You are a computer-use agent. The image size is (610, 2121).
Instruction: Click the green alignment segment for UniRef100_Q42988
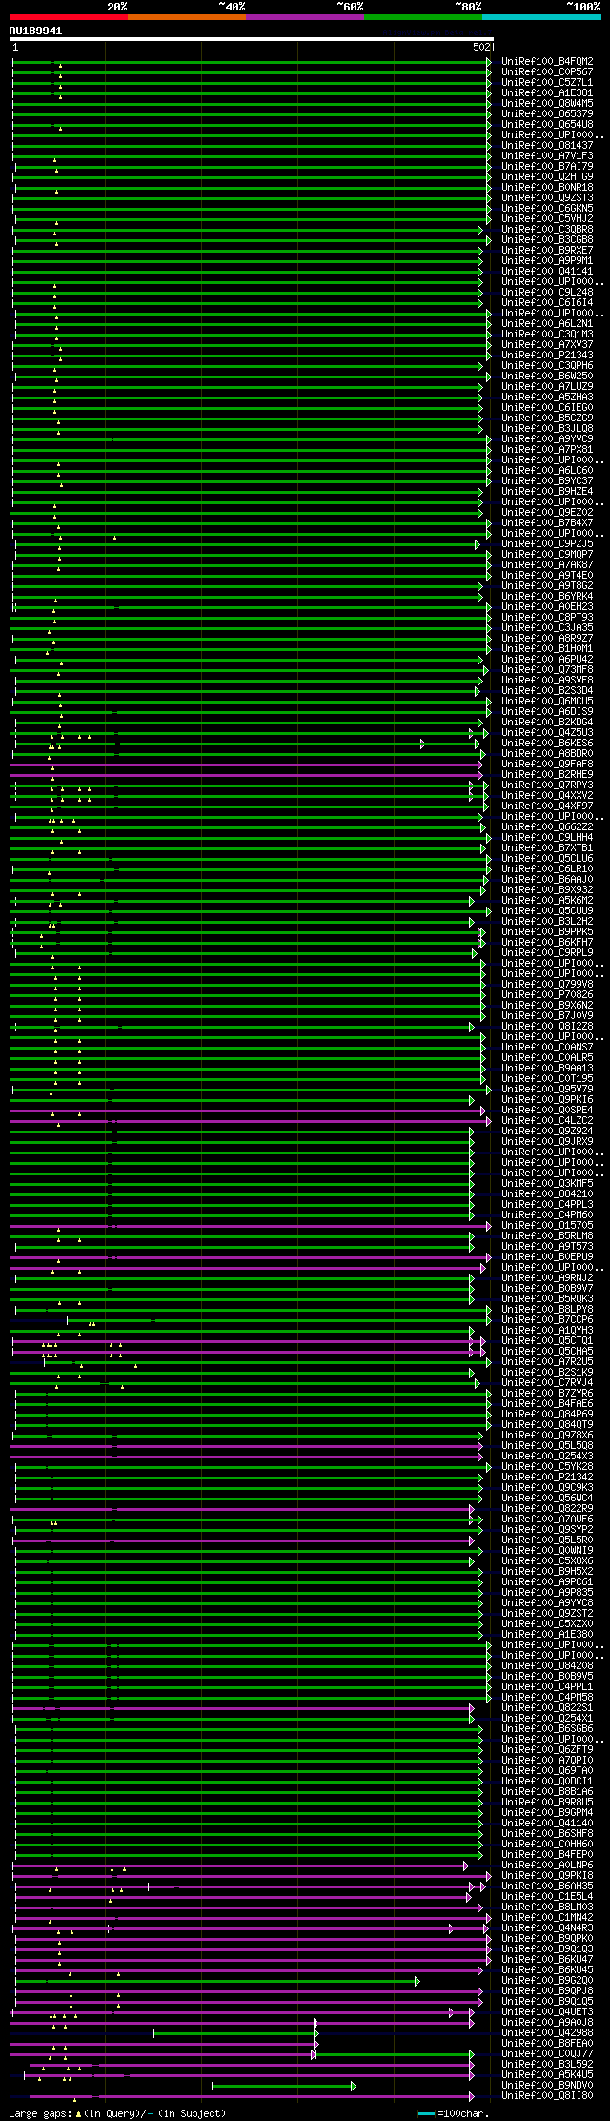234,2032
